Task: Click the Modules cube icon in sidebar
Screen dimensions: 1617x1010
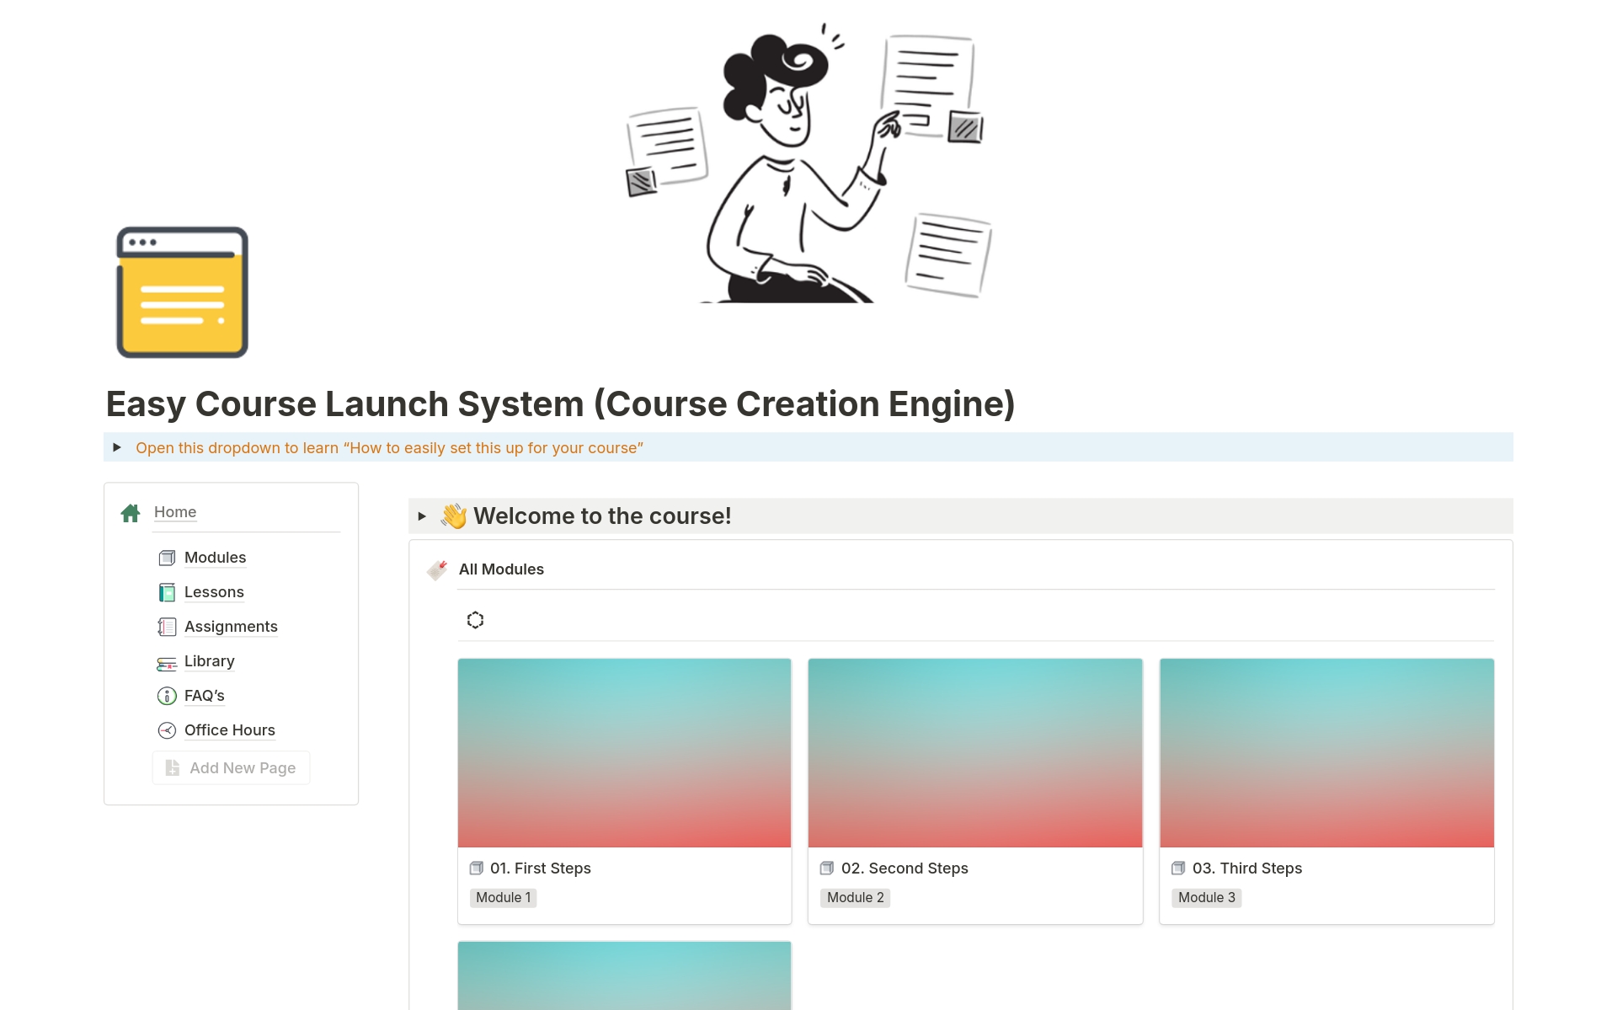Action: (167, 558)
